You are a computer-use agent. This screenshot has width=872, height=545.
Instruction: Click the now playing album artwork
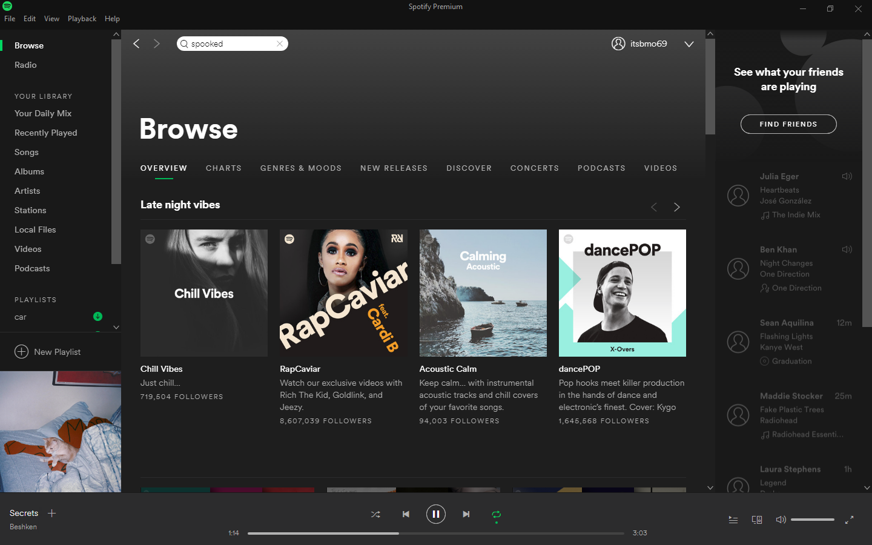61,432
